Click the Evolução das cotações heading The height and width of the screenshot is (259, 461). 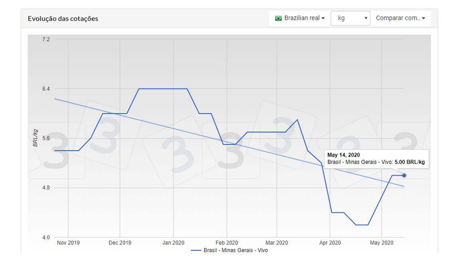pos(63,19)
